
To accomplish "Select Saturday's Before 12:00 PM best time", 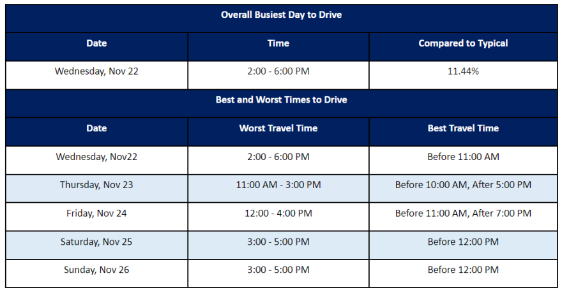I will pos(463,242).
